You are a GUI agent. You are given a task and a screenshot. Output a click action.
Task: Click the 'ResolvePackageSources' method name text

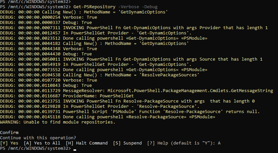point(171,75)
